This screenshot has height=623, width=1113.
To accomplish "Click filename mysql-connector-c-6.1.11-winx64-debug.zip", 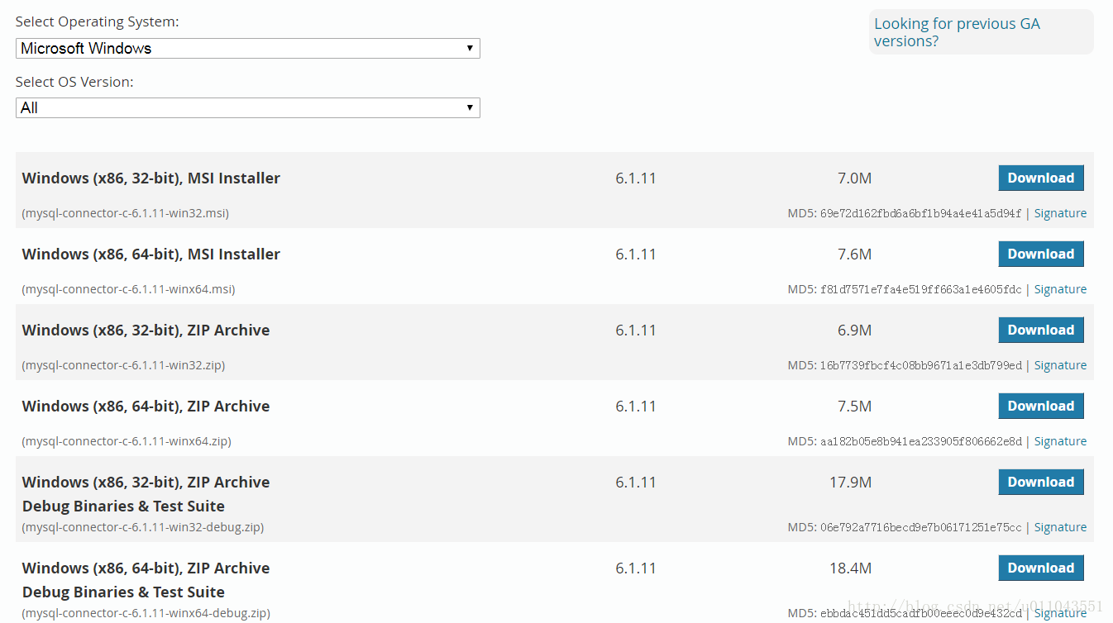I will point(146,613).
